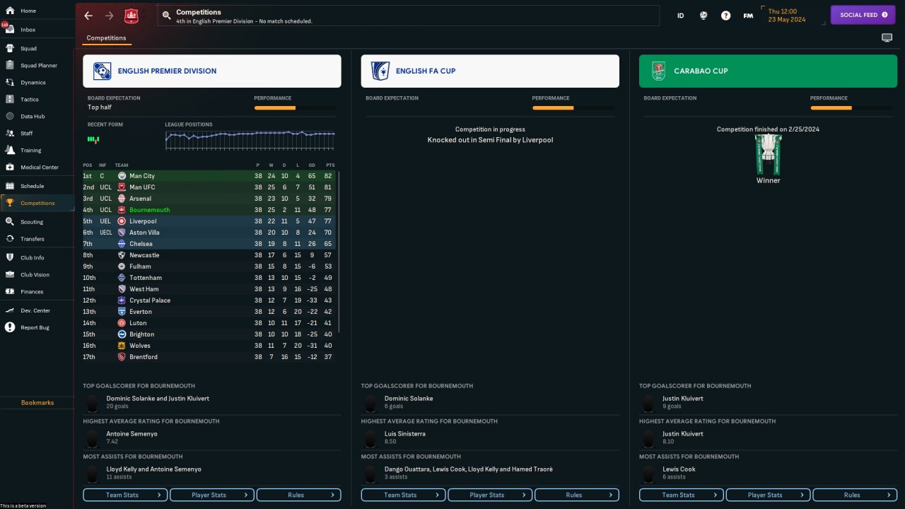Viewport: 905px width, 509px height.
Task: Open Rules for English Premier Division
Action: [299, 495]
